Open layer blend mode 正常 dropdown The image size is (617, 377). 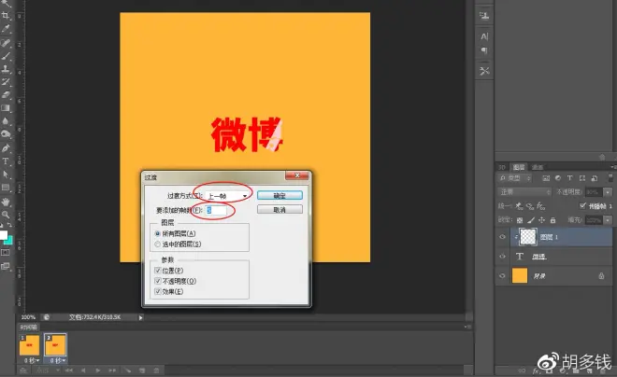(524, 192)
